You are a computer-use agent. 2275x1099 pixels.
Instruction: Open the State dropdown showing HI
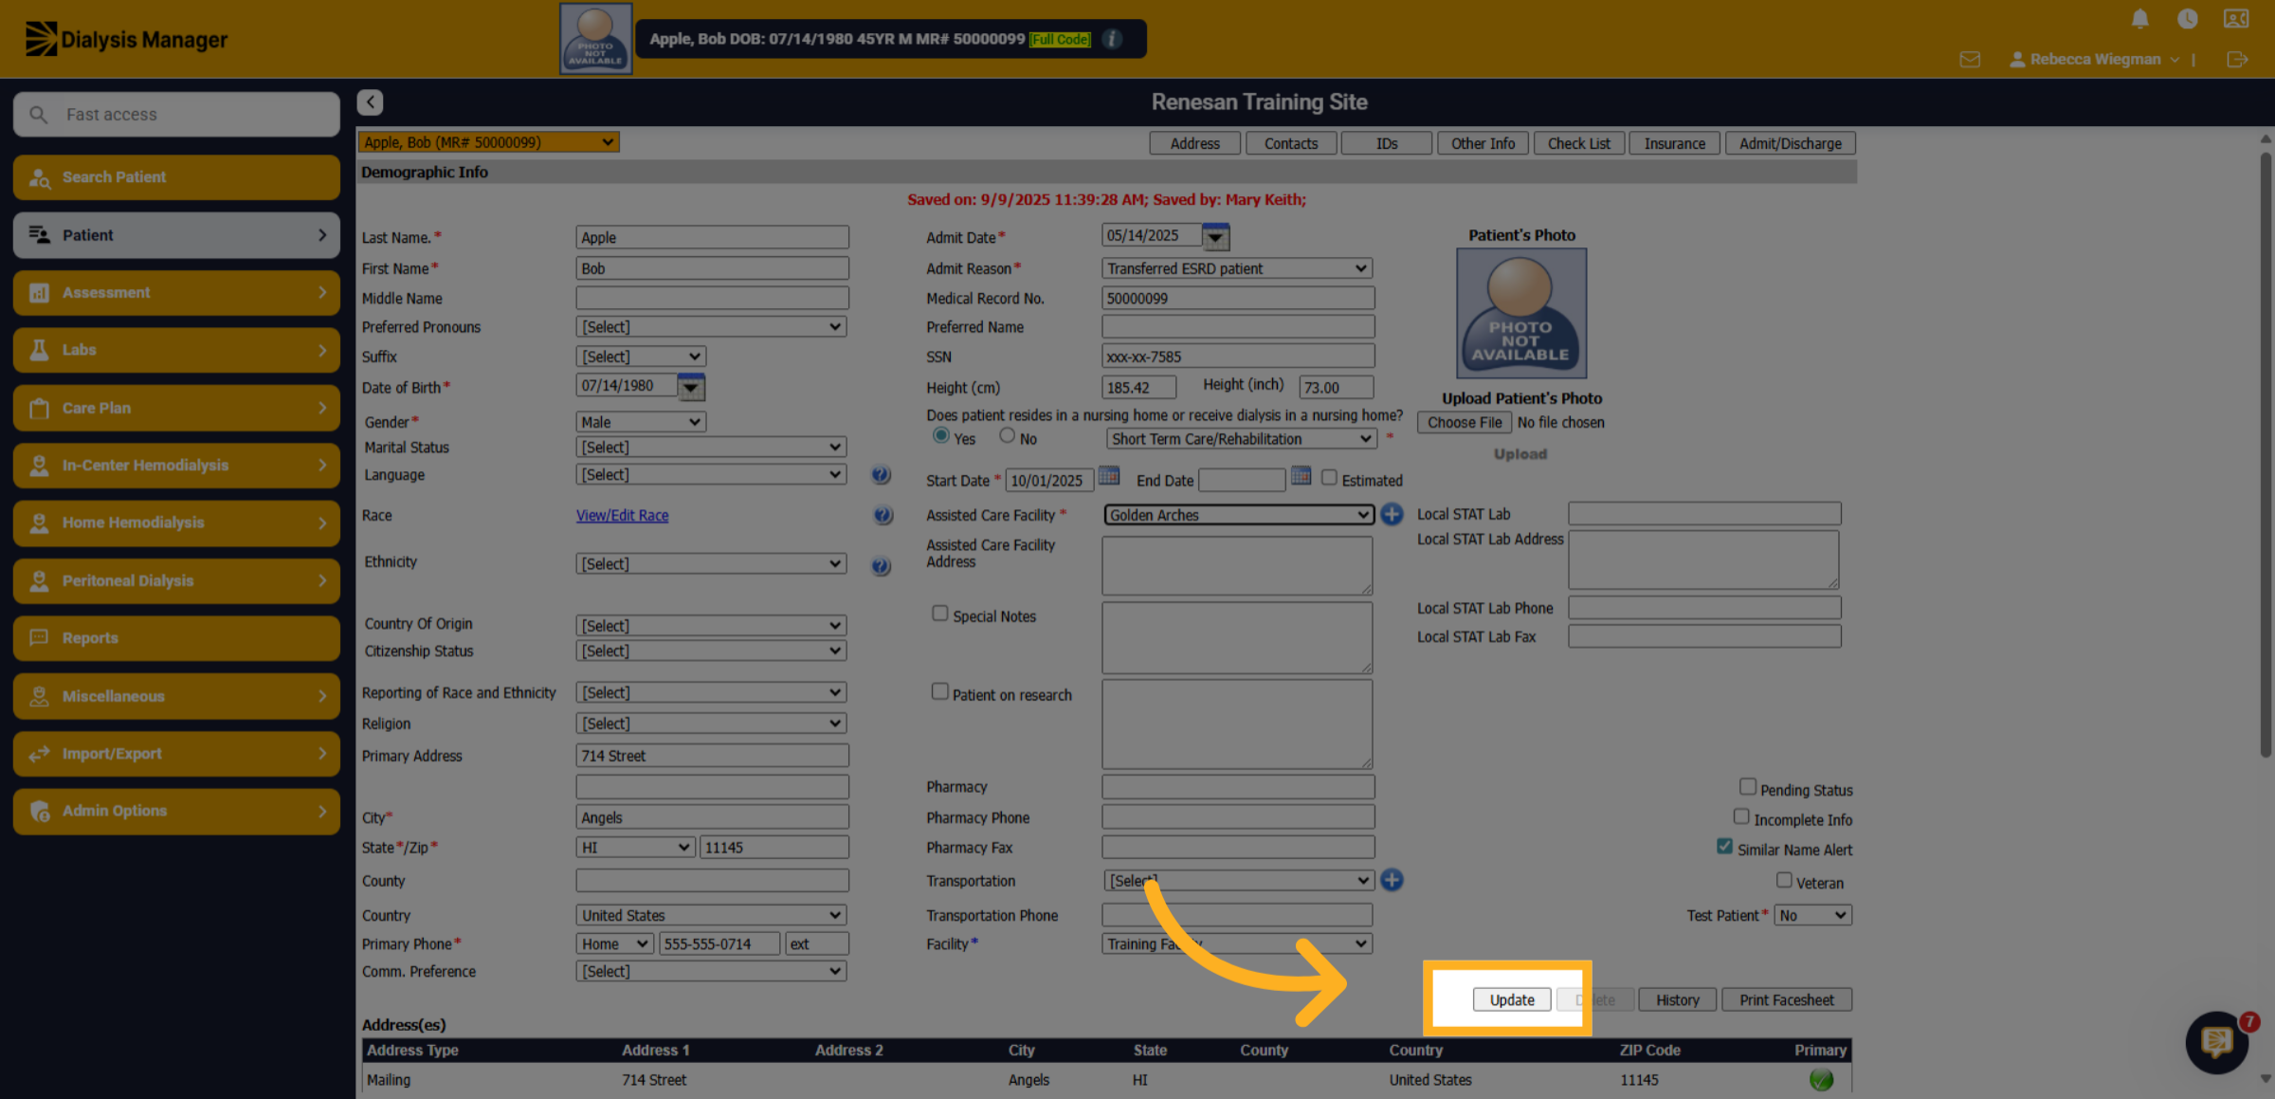pyautogui.click(x=635, y=848)
